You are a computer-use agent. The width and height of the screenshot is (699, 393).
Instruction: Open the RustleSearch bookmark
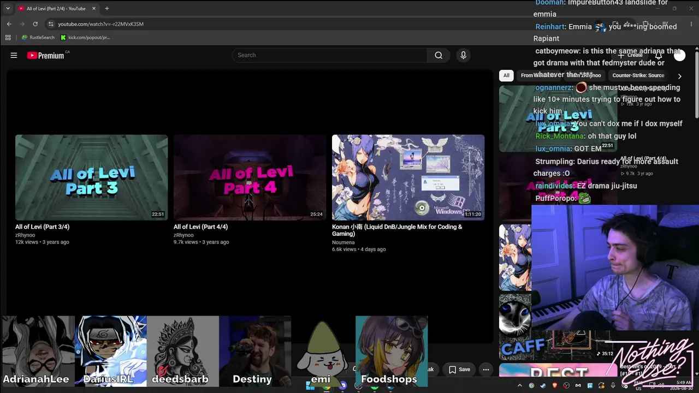pos(38,38)
